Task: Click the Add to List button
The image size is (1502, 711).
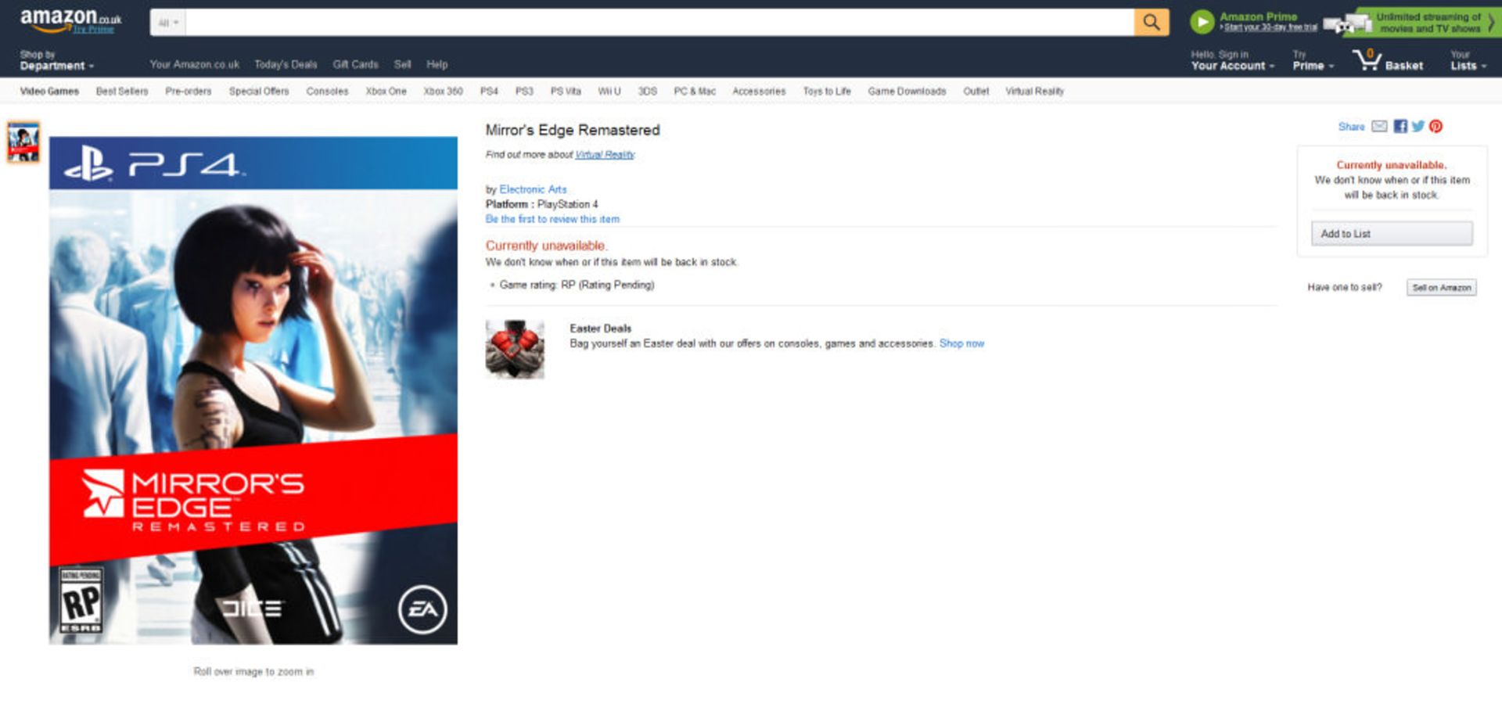Action: pos(1392,233)
